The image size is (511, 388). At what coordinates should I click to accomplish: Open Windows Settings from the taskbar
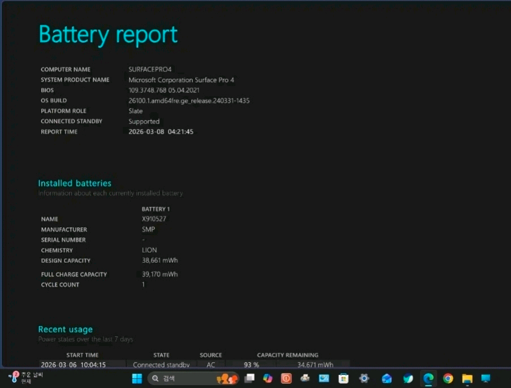[364, 378]
